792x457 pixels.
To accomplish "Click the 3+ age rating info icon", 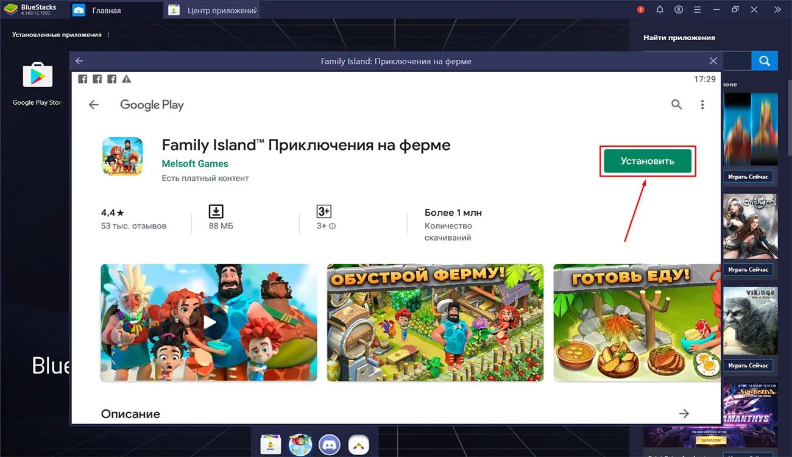I will click(x=333, y=226).
